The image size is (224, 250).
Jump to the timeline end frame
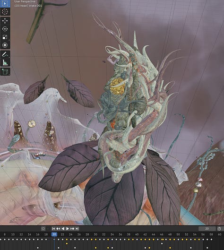click(77, 229)
